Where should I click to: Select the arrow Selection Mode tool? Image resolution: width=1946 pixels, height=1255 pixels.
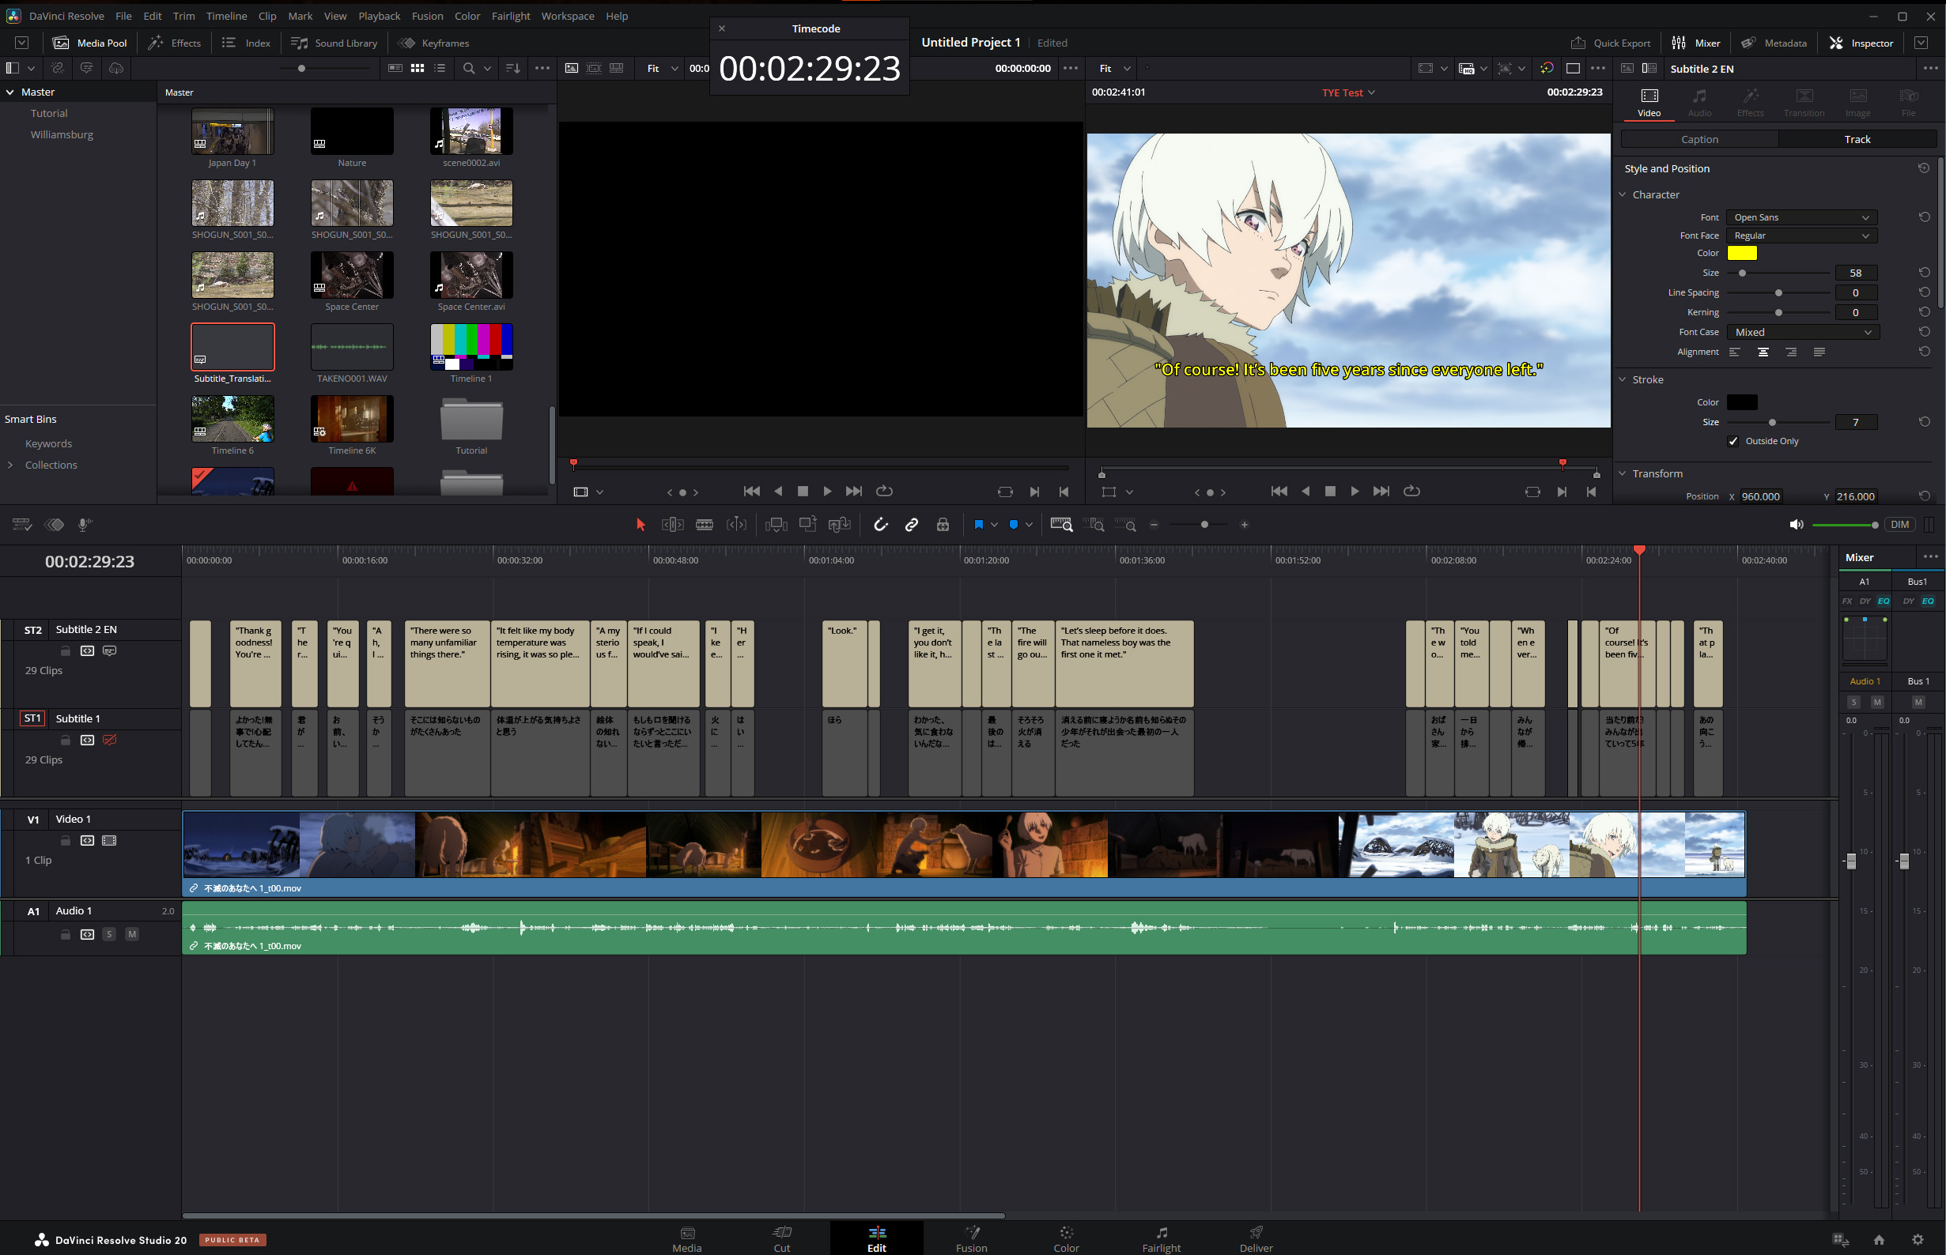pos(640,525)
